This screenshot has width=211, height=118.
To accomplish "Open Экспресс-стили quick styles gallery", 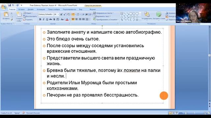I will [159, 16].
